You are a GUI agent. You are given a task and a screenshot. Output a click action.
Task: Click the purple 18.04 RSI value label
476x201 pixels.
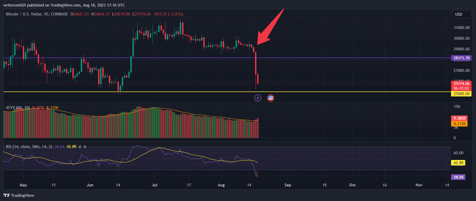(458, 177)
